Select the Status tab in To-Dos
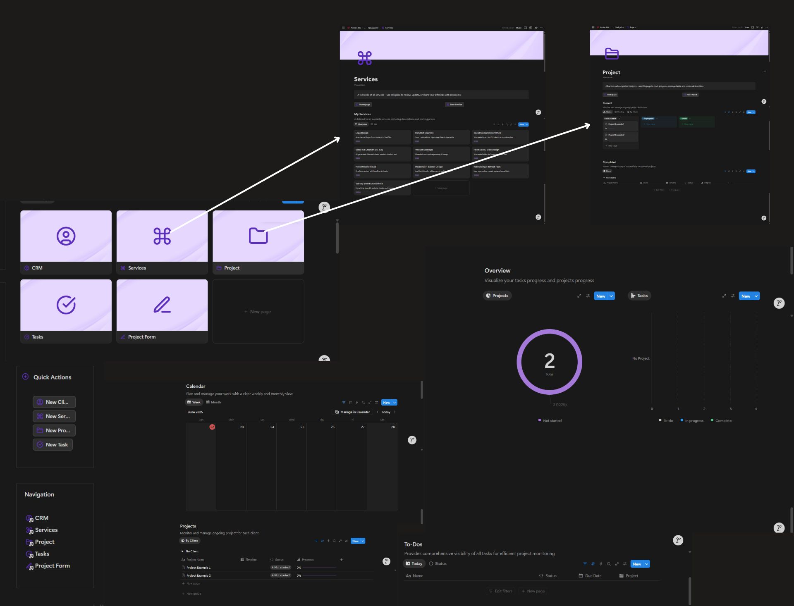 tap(438, 563)
